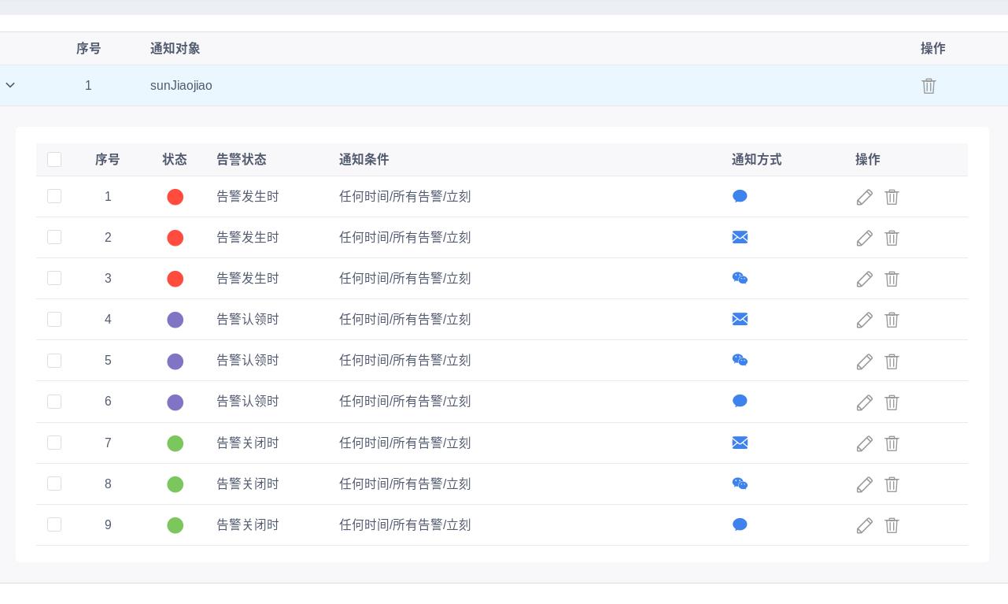Edit rule number 8
Screen dimensions: 1008x604
pos(864,484)
